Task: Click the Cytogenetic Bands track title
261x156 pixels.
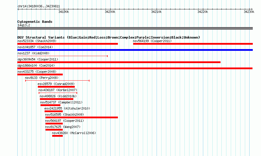Action: point(35,22)
